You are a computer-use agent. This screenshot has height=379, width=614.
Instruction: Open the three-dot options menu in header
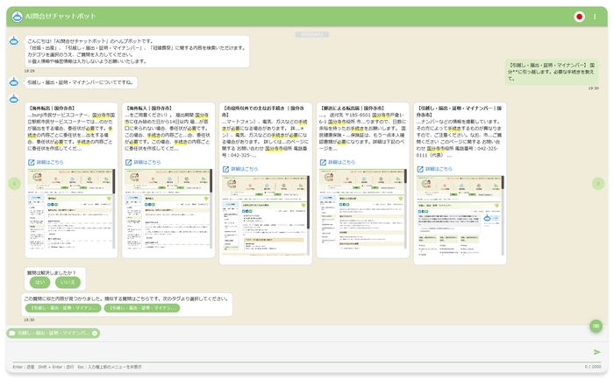click(594, 17)
